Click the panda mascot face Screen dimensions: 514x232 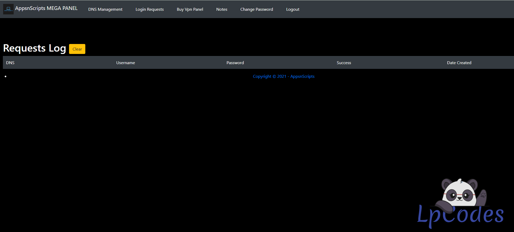tap(459, 194)
